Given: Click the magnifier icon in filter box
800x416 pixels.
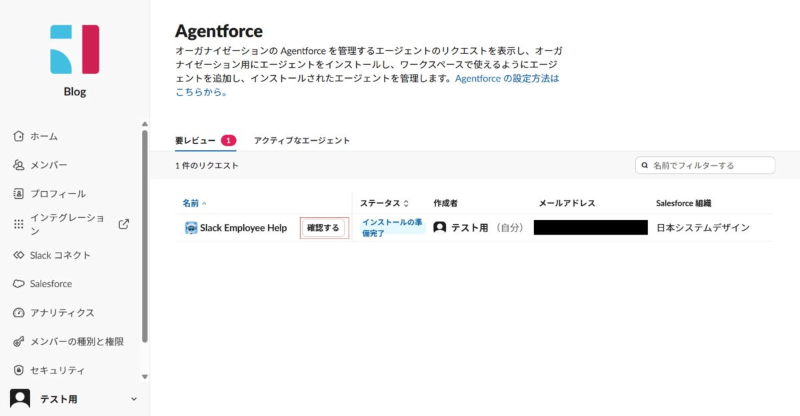Looking at the screenshot, I should (x=645, y=165).
